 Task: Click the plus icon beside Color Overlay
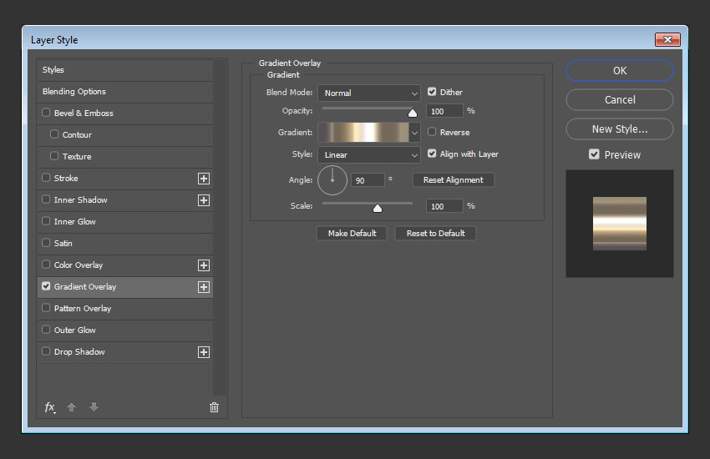[x=203, y=265]
